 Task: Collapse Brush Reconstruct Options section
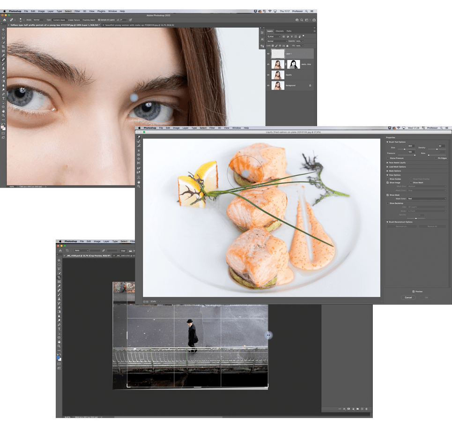tap(387, 222)
